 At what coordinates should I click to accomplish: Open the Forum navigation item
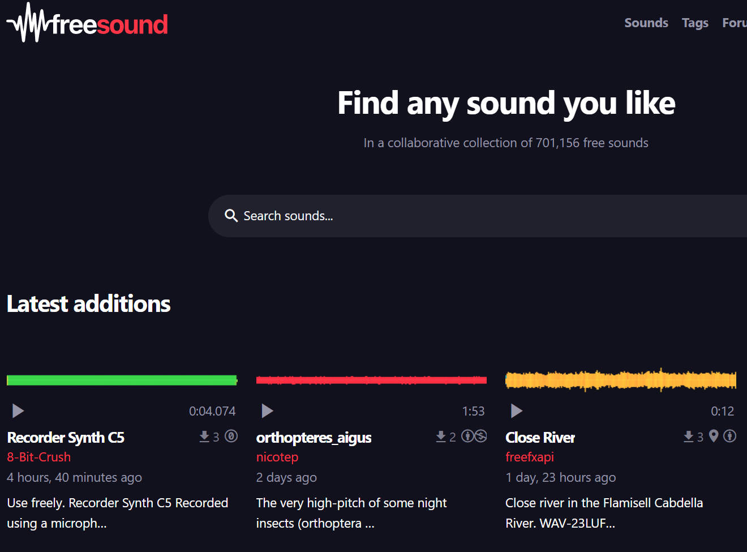(735, 23)
